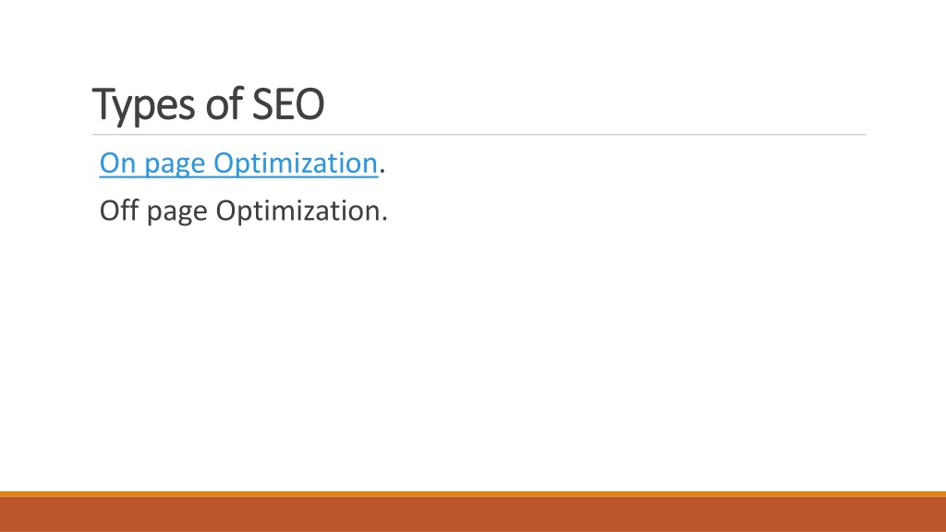Click the thin orange stripe above the footer

click(x=473, y=494)
